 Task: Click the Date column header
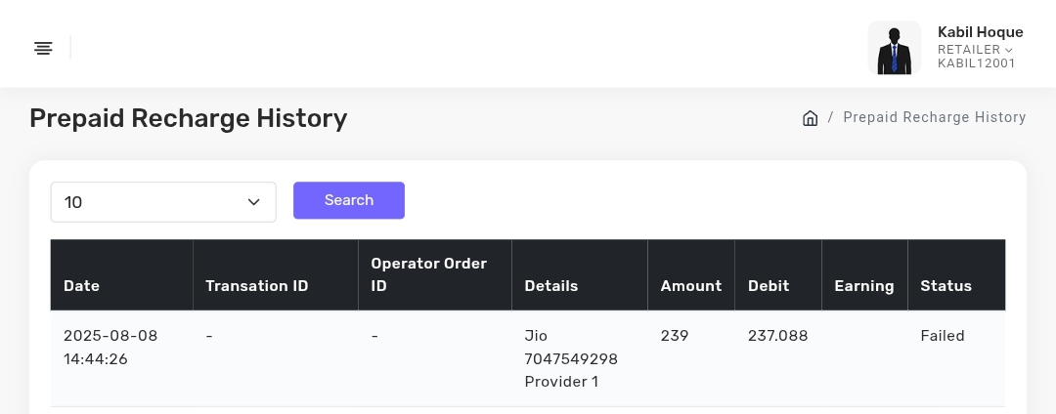pyautogui.click(x=82, y=286)
